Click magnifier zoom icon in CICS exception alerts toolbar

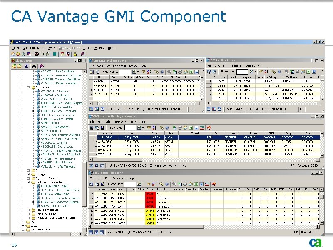(174, 184)
